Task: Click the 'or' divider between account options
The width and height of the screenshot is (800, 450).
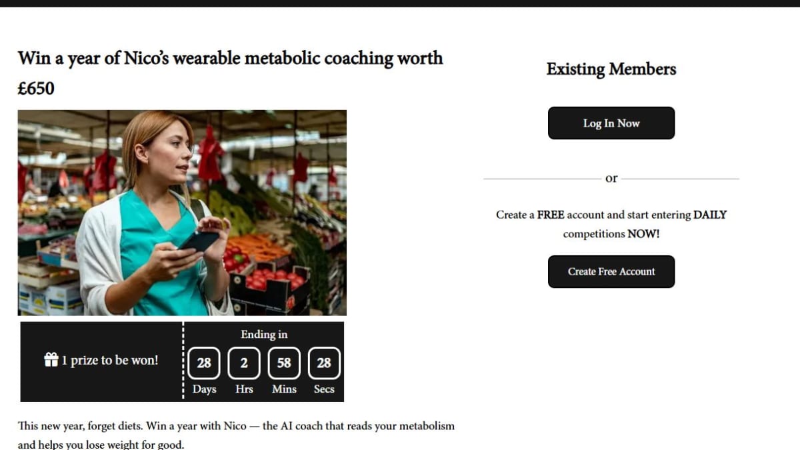Action: 611,178
